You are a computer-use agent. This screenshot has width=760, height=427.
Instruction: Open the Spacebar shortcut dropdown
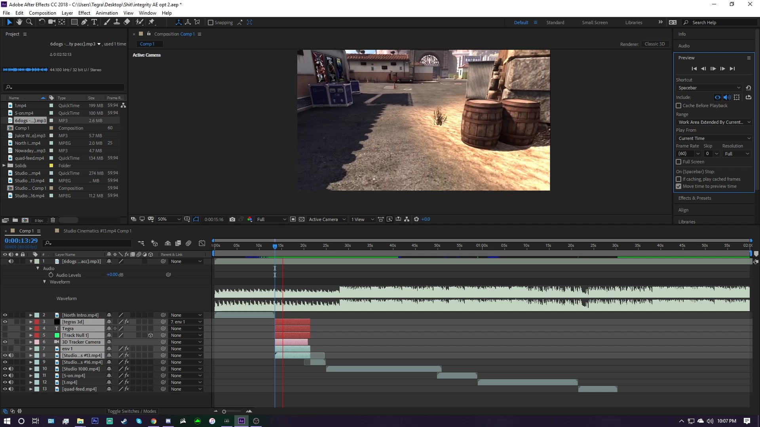pos(709,88)
